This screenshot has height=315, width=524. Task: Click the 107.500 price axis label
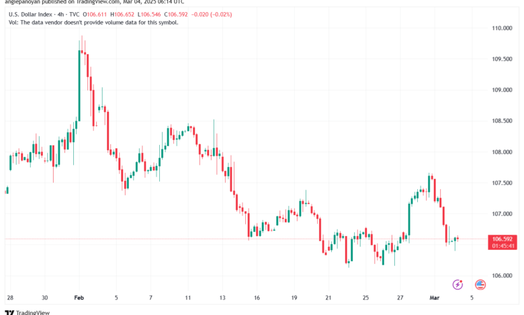click(502, 183)
